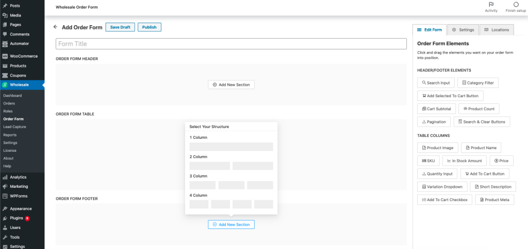Click the back arrow beside Add Order Form

(55, 27)
